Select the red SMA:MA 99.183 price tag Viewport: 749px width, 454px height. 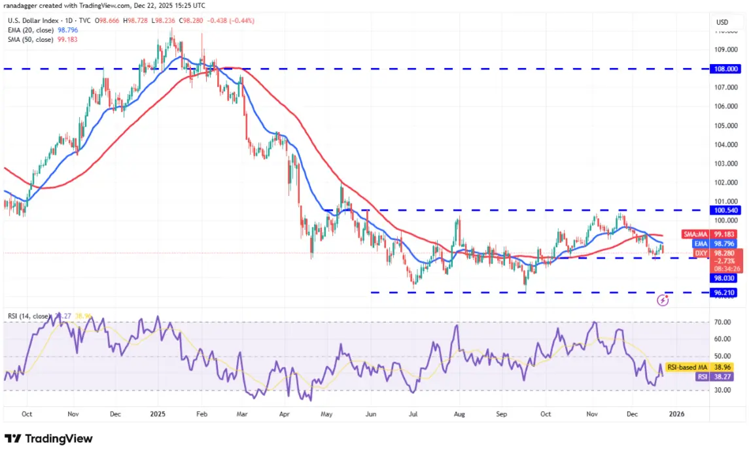[708, 234]
